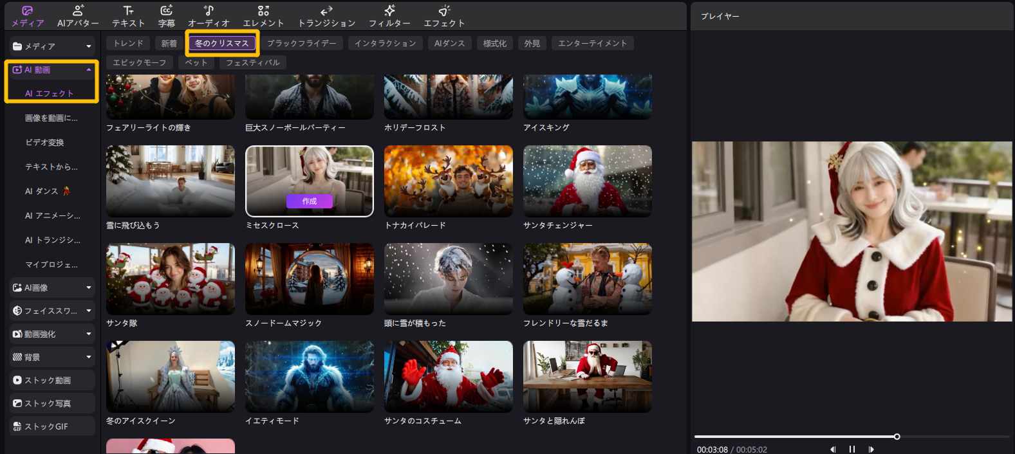Click the ストックGIF sidebar icon
Viewport: 1015px width, 454px height.
[17, 426]
